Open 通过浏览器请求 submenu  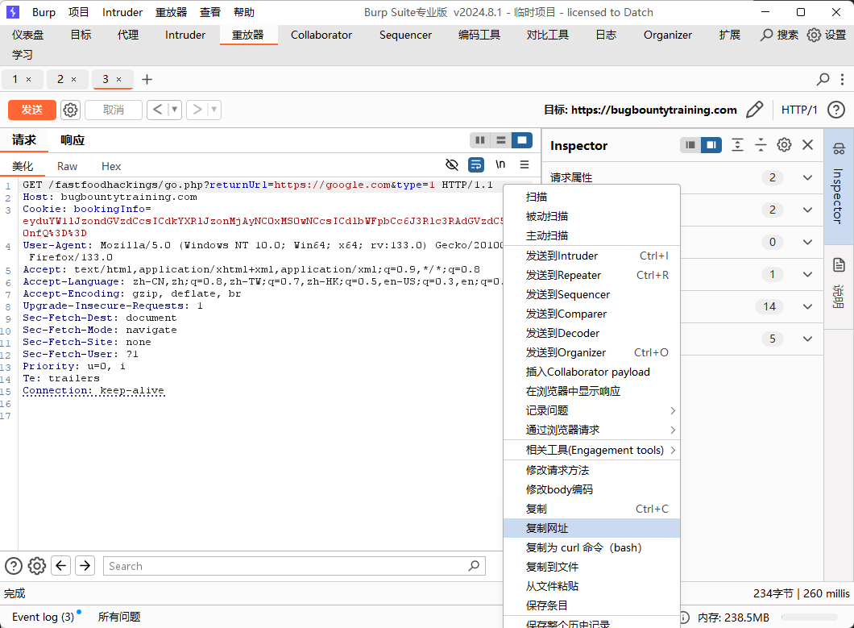(592, 430)
